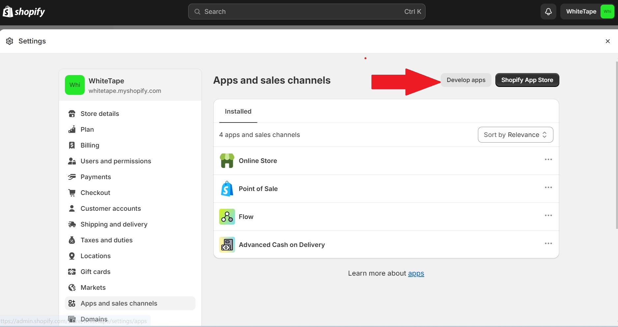Click the Shopify logo
The height and width of the screenshot is (327, 618).
pyautogui.click(x=24, y=12)
